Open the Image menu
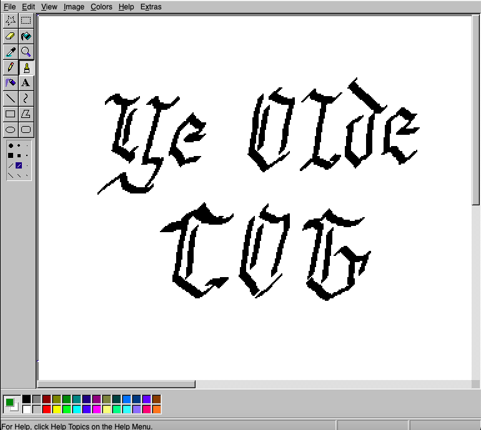Viewport: 481px width, 430px height. point(74,7)
